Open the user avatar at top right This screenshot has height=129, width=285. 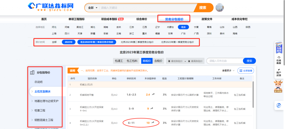[x=220, y=8]
